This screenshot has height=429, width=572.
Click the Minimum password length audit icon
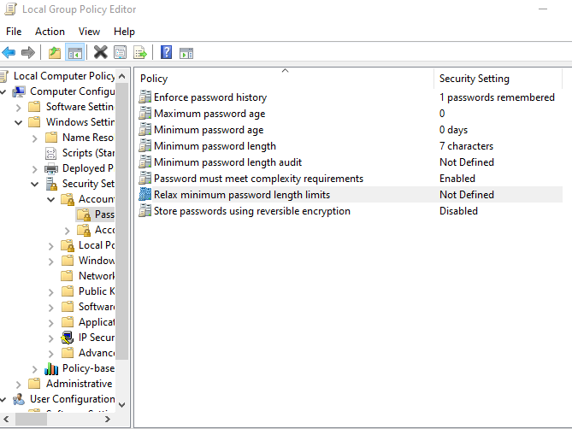144,162
